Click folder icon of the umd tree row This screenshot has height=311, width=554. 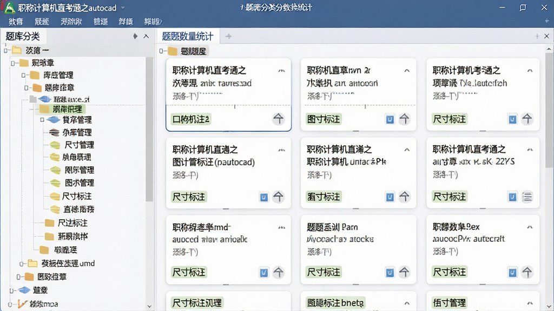tap(32, 263)
